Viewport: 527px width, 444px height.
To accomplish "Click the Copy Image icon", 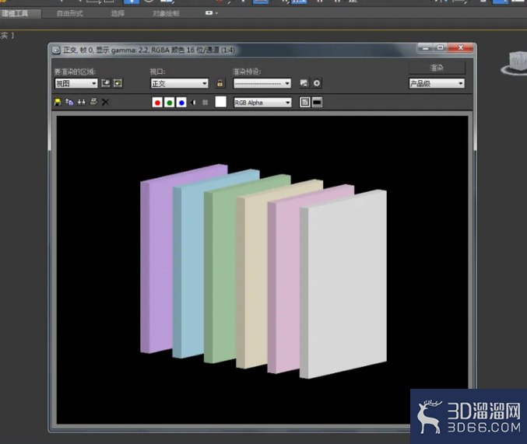I will pyautogui.click(x=69, y=102).
